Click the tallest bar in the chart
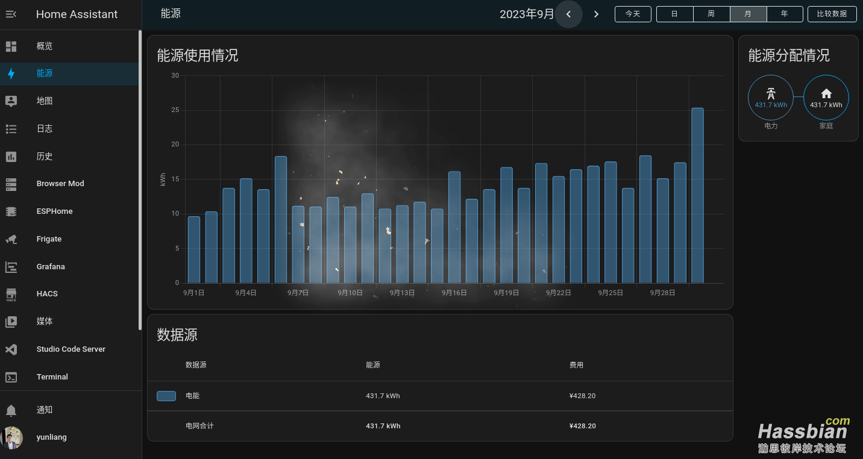863x459 pixels. pyautogui.click(x=697, y=196)
